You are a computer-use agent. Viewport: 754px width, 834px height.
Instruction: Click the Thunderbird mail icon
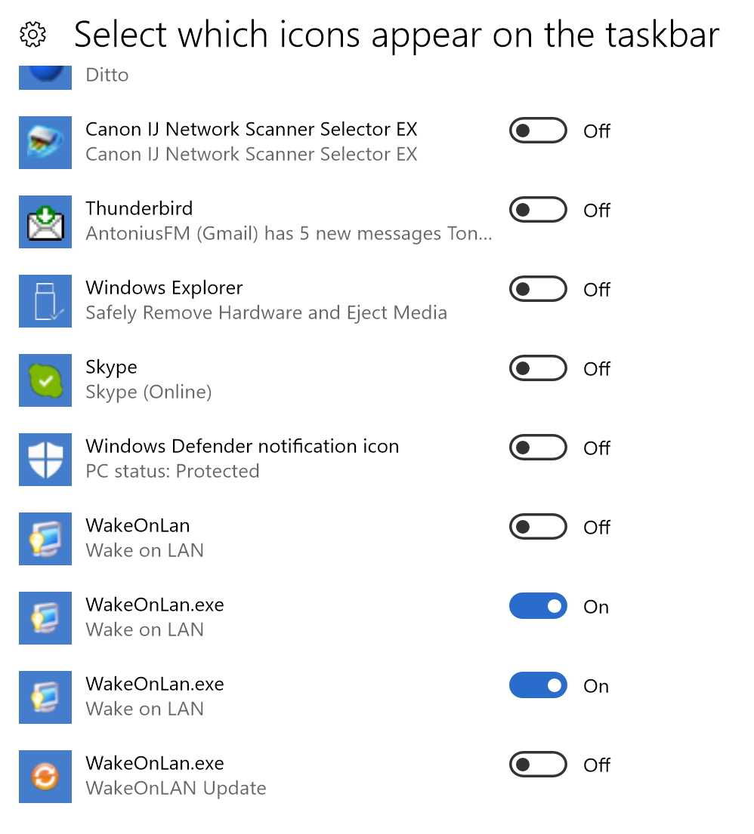pos(45,222)
